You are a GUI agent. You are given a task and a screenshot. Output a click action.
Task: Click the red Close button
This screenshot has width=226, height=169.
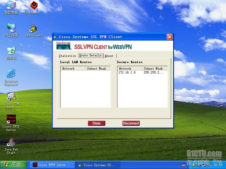(x=96, y=123)
